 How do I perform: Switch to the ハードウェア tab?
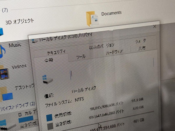tap(114, 52)
